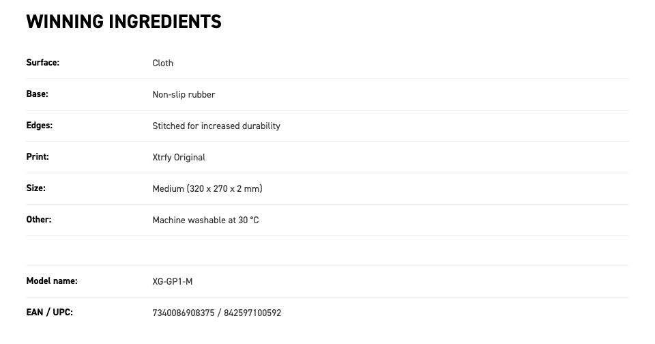655x344 pixels.
Task: Click the word durability in Edges row
Action: click(262, 126)
